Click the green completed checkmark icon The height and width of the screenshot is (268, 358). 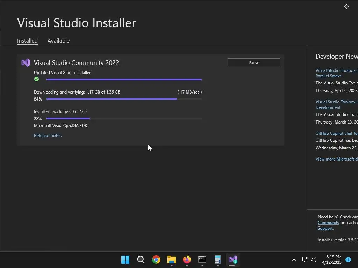coord(36,79)
